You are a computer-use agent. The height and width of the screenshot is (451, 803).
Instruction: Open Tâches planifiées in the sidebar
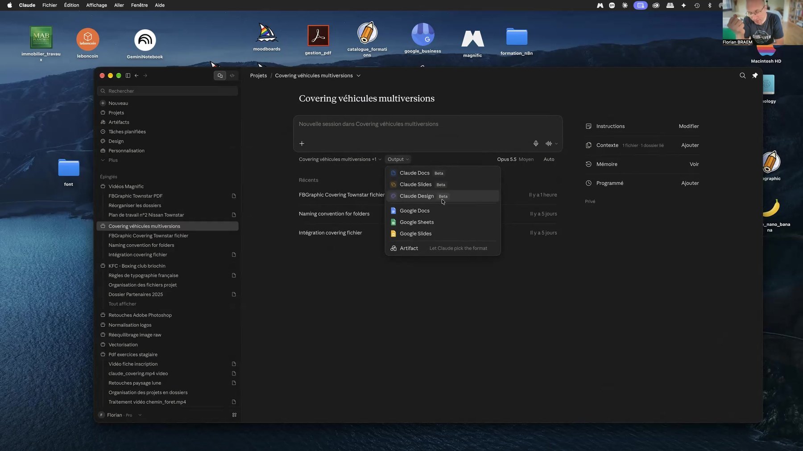pyautogui.click(x=127, y=132)
